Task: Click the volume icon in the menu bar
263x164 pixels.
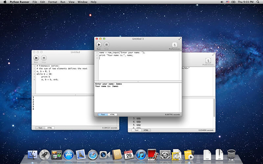Action: click(x=222, y=2)
